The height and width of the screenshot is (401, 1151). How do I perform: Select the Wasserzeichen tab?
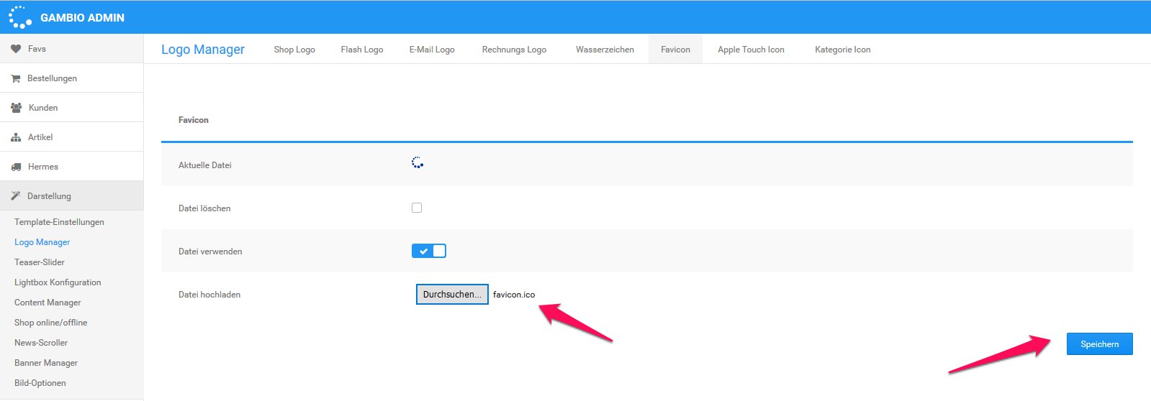click(605, 50)
